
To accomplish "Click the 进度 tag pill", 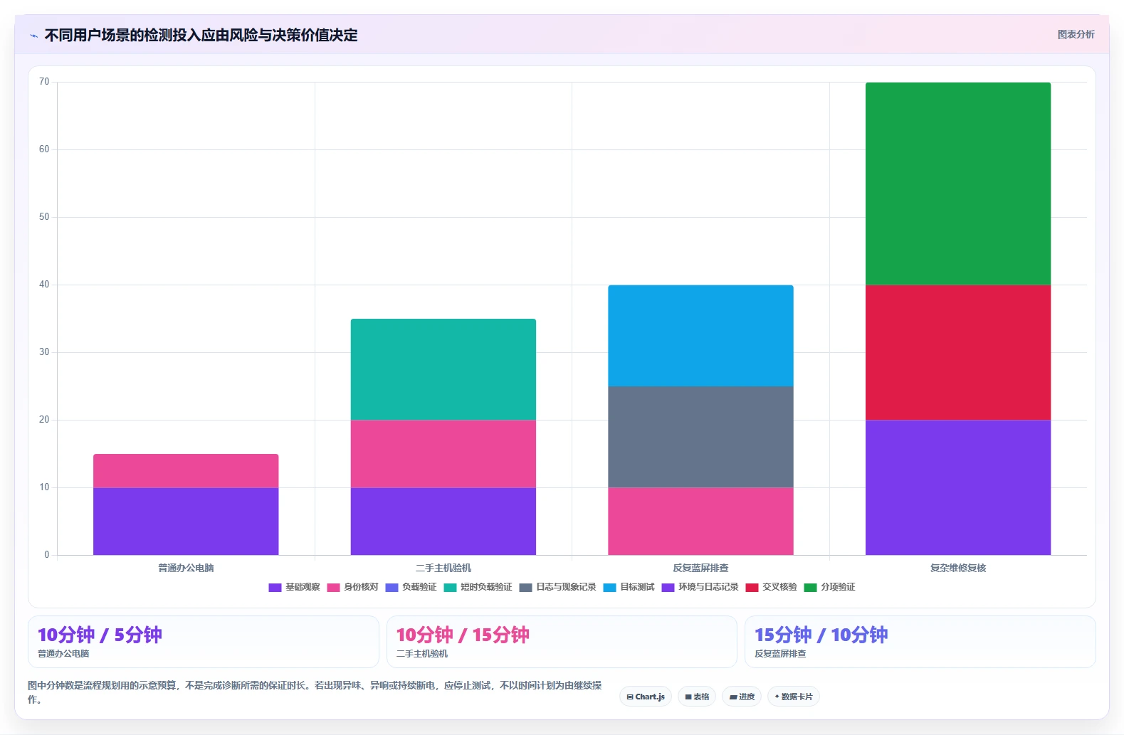I will click(742, 697).
